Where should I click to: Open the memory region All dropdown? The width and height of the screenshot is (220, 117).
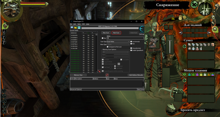(115, 52)
